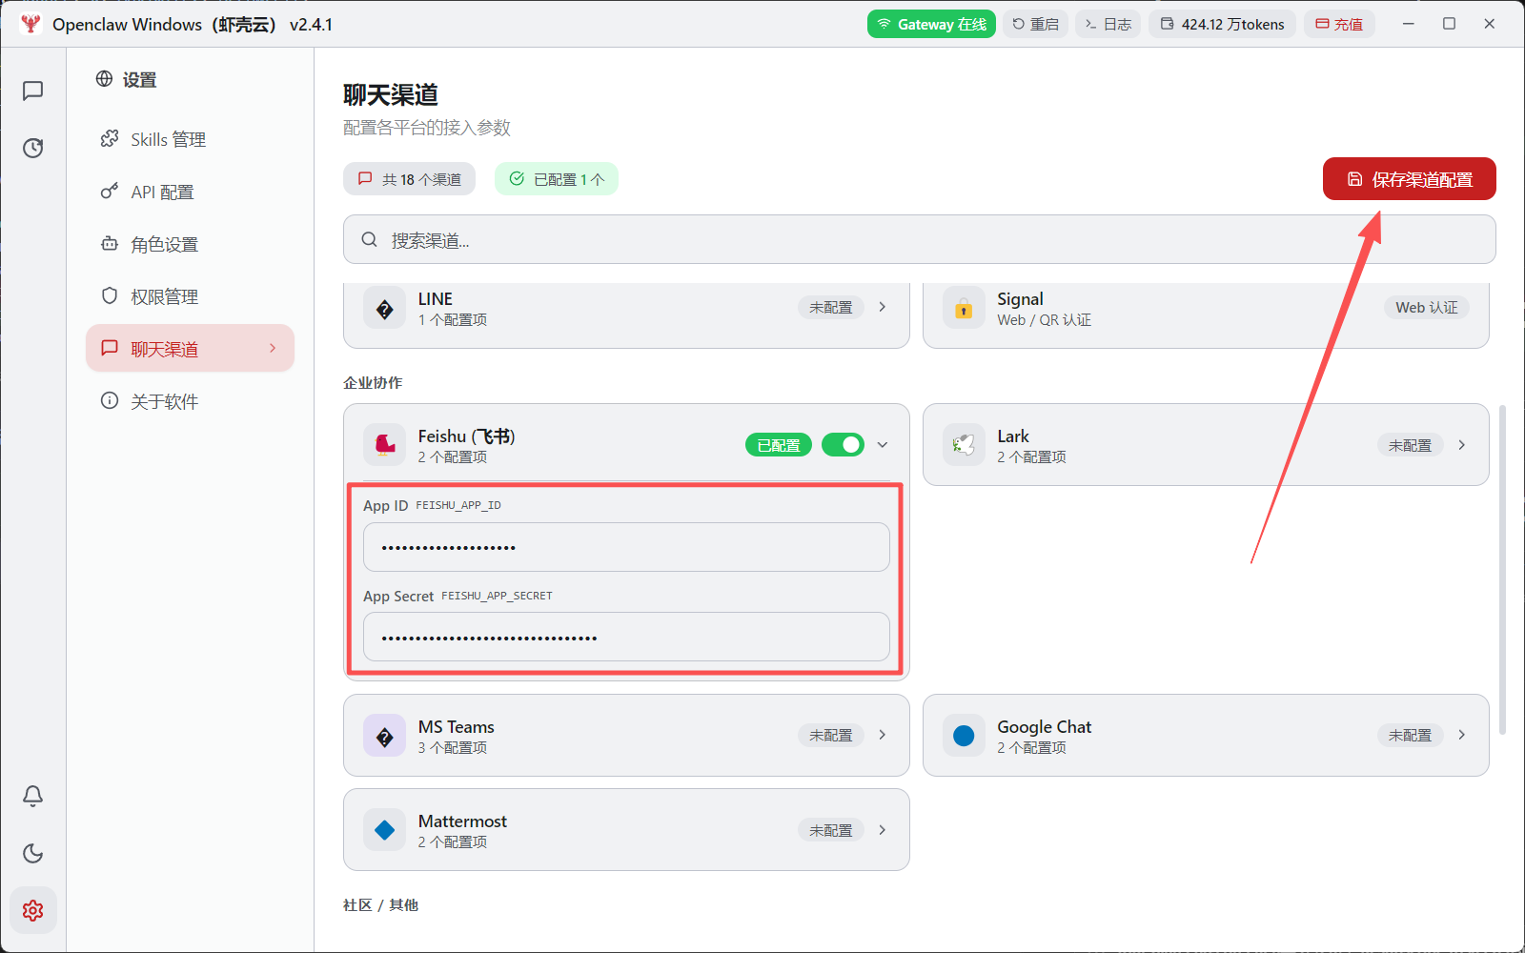This screenshot has height=953, width=1525.
Task: Click the MS Teams channel icon
Action: pyautogui.click(x=385, y=736)
